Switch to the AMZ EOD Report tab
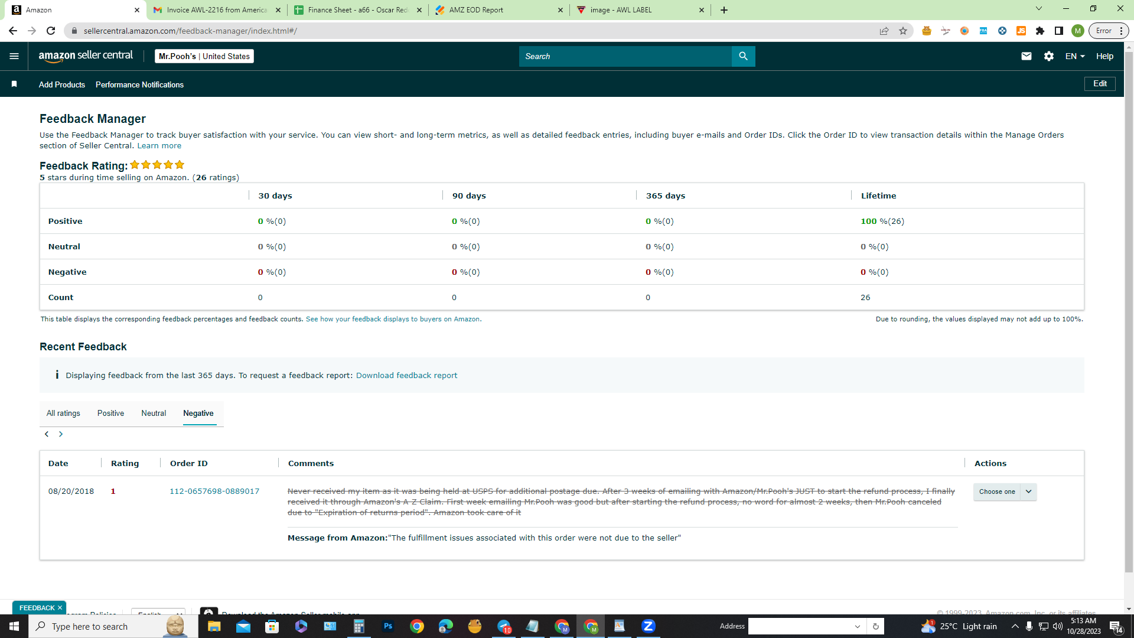This screenshot has width=1134, height=638. coord(499,10)
